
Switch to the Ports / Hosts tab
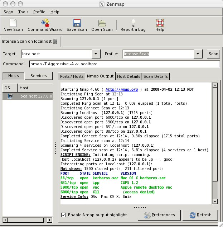pyautogui.click(x=72, y=76)
